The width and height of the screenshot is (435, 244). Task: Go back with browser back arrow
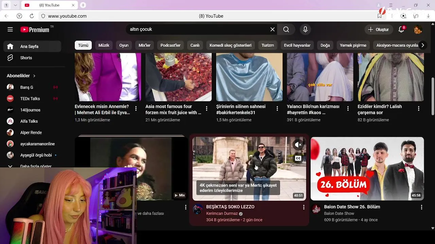[x=6, y=16]
